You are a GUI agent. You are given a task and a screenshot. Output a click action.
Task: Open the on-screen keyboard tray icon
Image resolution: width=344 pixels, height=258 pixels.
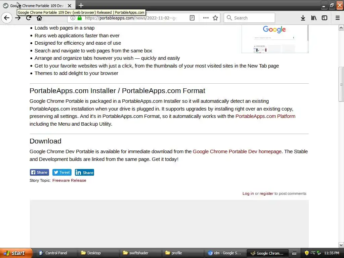(x=294, y=253)
